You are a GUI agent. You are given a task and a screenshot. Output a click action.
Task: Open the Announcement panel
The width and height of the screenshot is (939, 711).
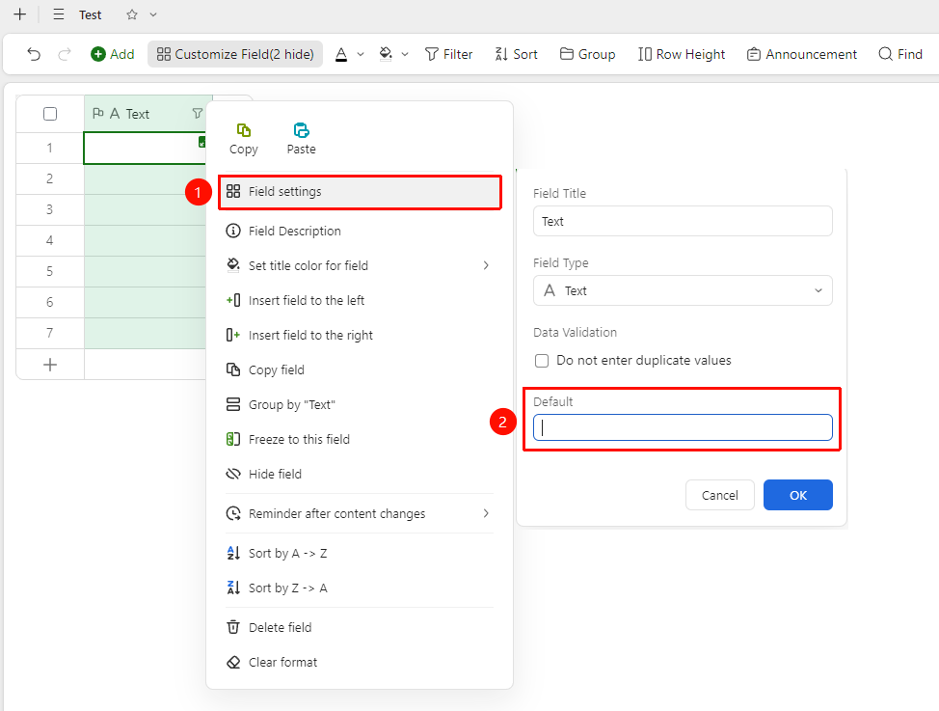coord(802,55)
